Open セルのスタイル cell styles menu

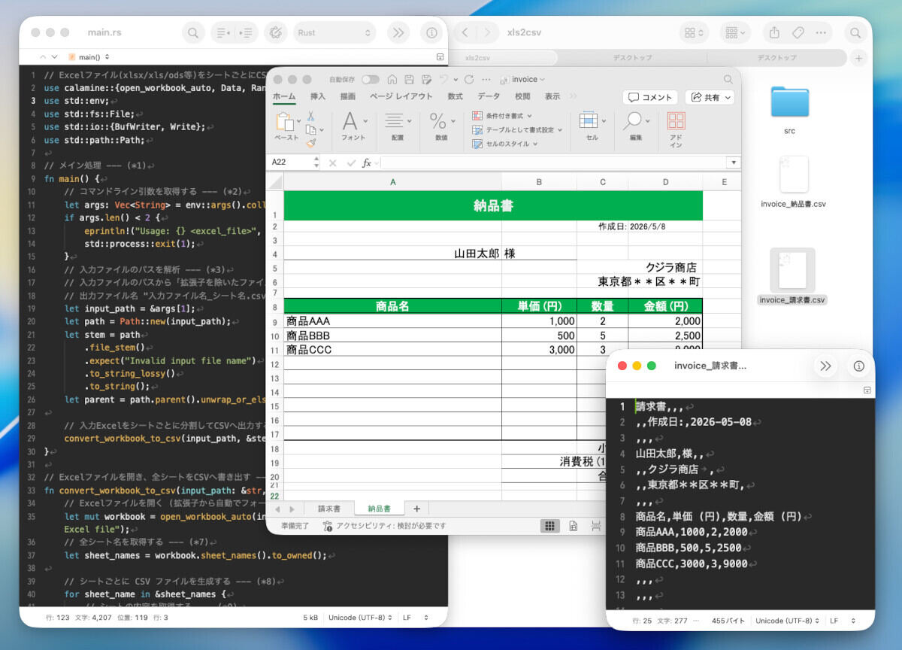(x=504, y=144)
